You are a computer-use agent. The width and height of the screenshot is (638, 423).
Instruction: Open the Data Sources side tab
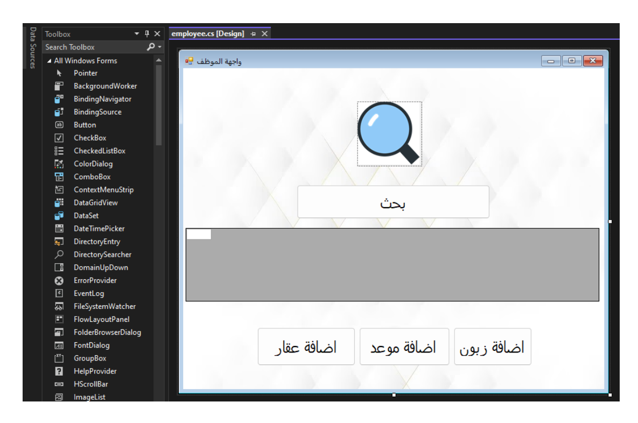[32, 47]
